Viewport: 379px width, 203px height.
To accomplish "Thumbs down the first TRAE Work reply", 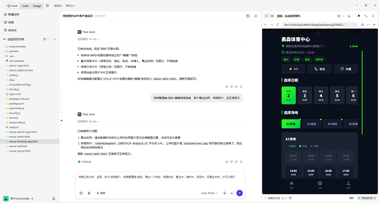I will 231,87.
